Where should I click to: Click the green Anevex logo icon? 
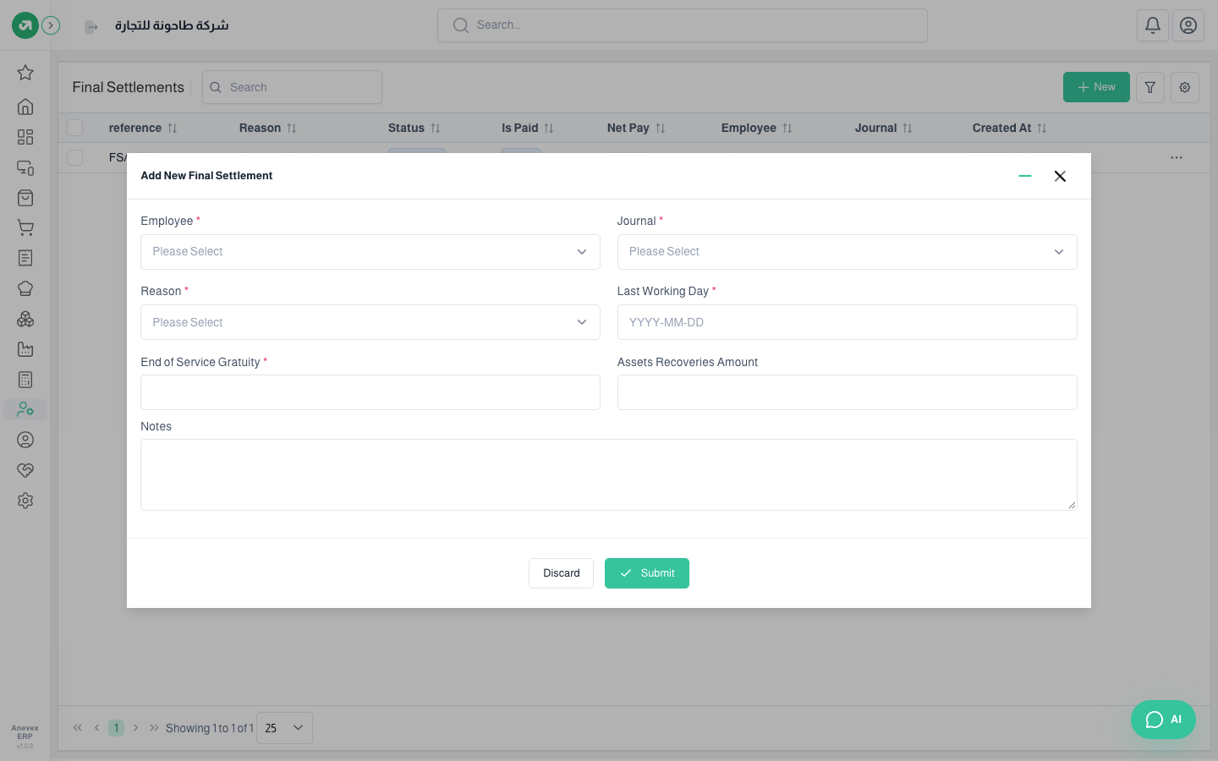pyautogui.click(x=25, y=25)
